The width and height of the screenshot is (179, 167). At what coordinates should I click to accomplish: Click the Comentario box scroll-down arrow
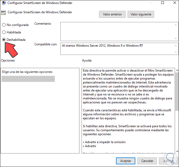click(176, 38)
